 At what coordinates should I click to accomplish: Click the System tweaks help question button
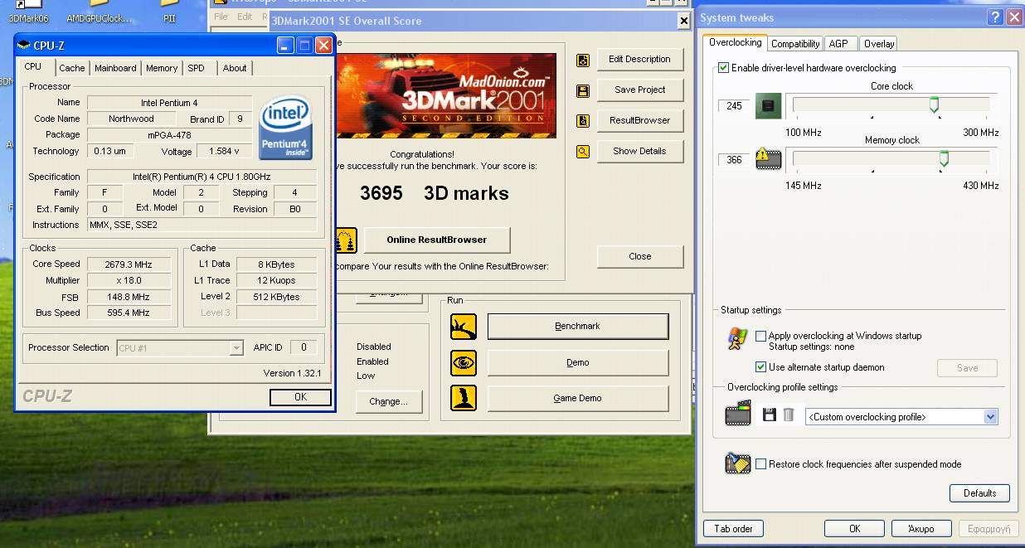[x=995, y=17]
